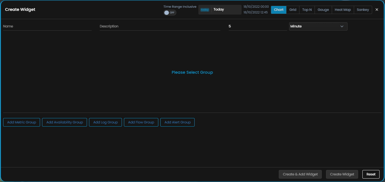Click Add Availability Group button
385x182 pixels.
(x=64, y=122)
